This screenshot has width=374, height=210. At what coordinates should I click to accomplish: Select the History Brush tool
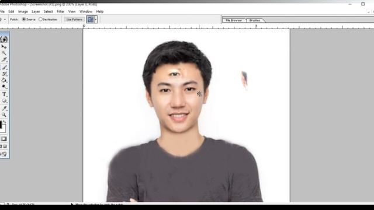coord(4,74)
